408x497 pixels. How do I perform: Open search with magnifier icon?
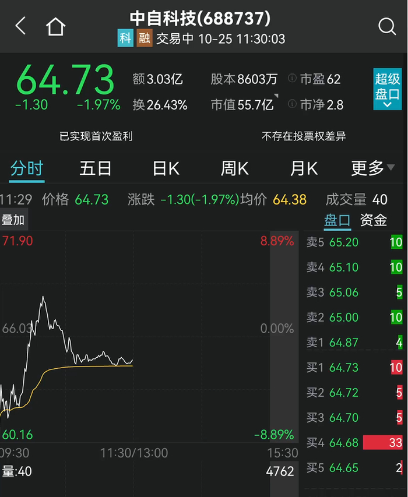point(387,26)
